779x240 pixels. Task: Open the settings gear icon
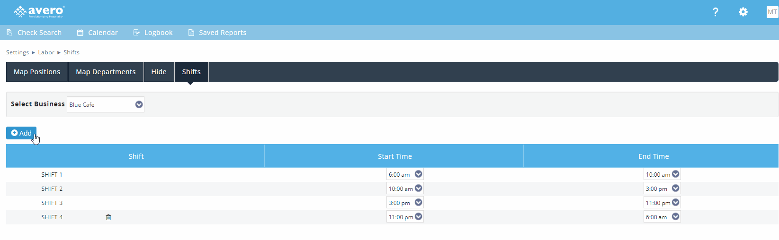(x=743, y=12)
